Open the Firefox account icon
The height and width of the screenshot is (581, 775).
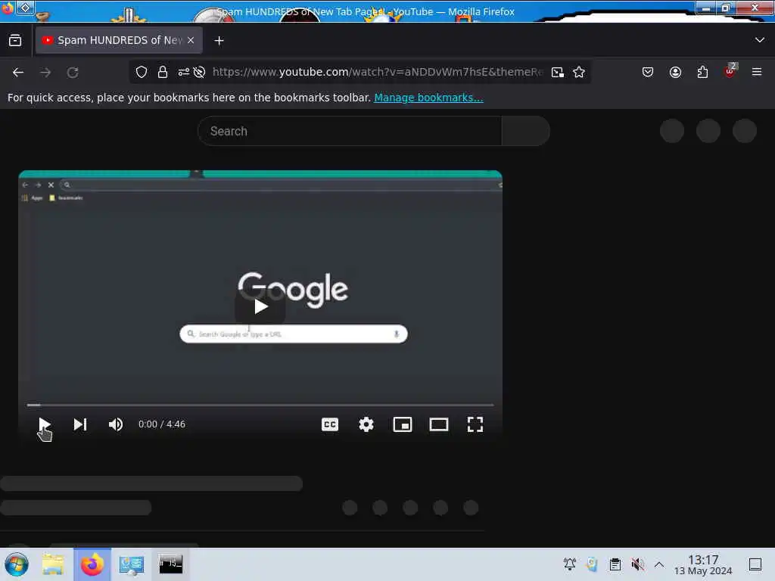pyautogui.click(x=675, y=72)
